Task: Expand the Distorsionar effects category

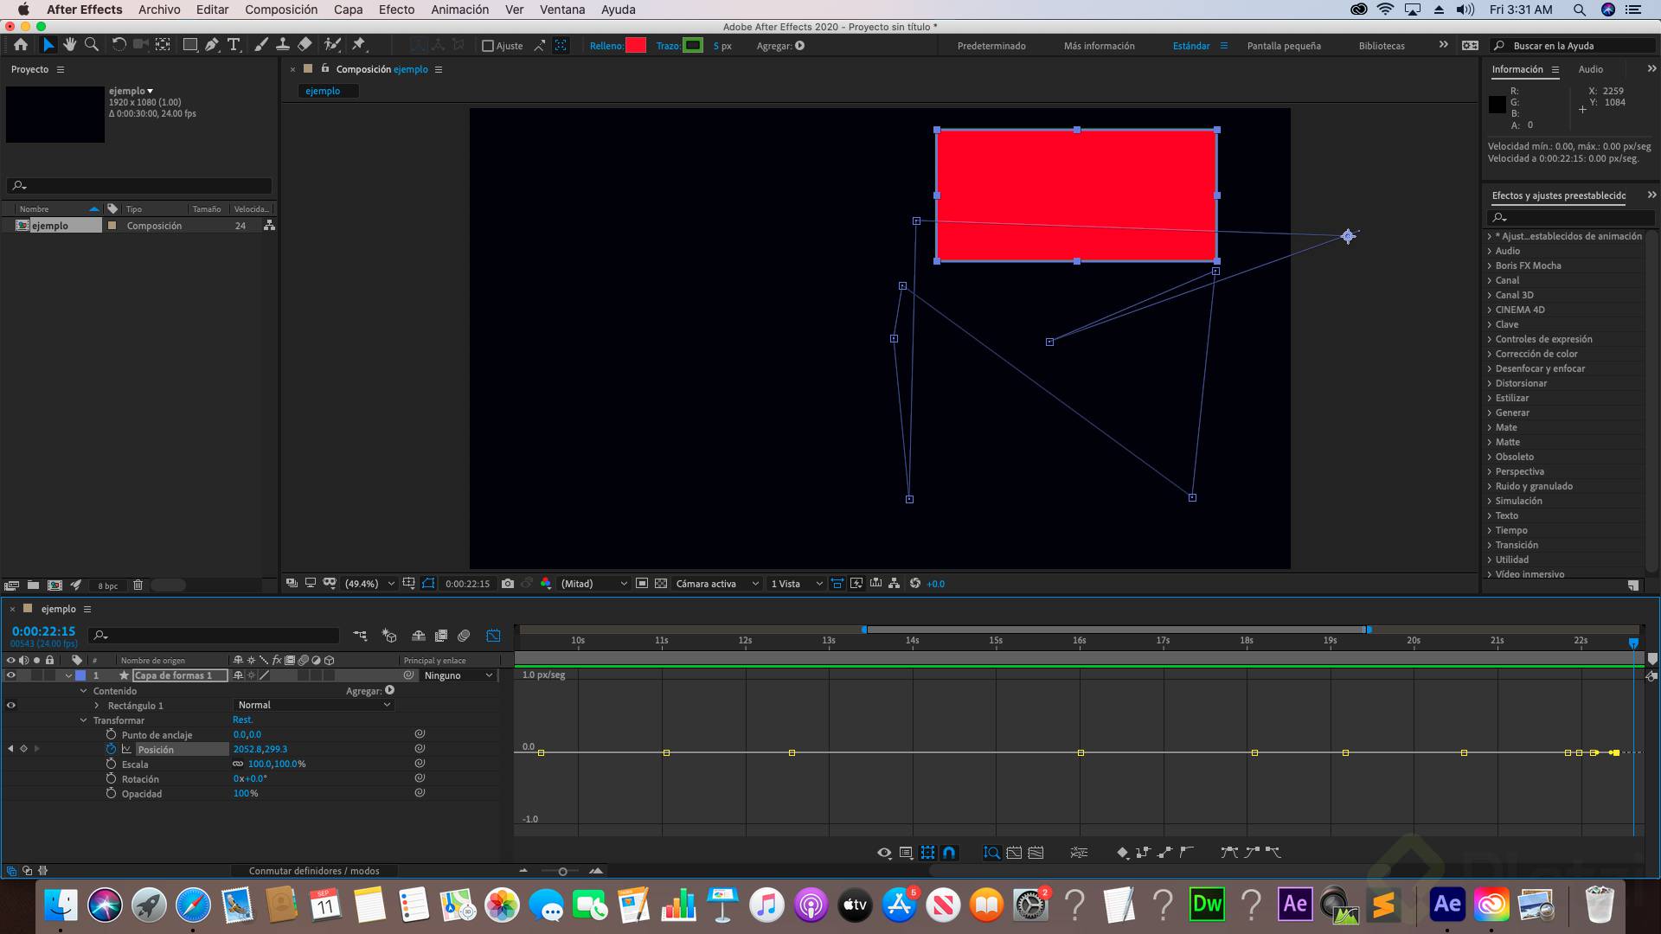Action: coord(1490,383)
